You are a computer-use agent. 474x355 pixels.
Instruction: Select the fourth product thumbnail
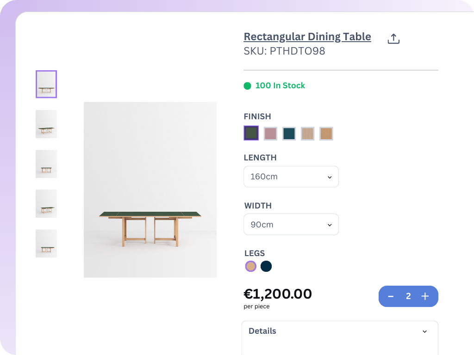pos(46,203)
